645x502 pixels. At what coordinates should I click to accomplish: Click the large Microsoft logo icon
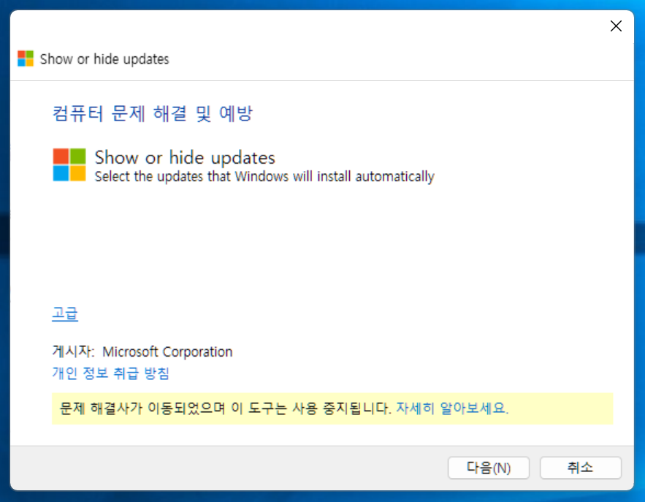coord(69,165)
